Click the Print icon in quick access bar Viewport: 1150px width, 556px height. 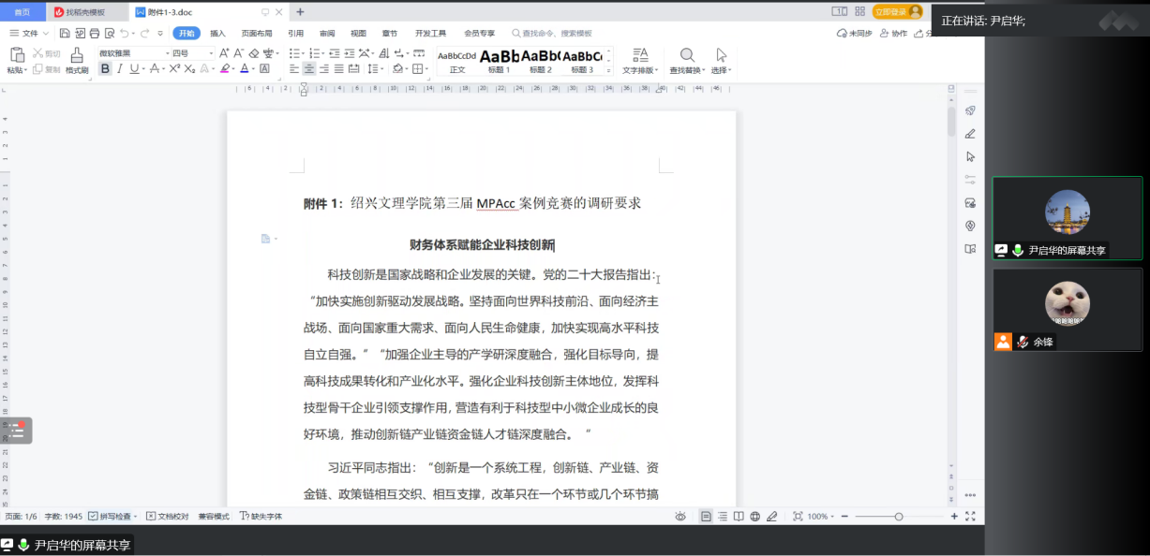point(94,33)
